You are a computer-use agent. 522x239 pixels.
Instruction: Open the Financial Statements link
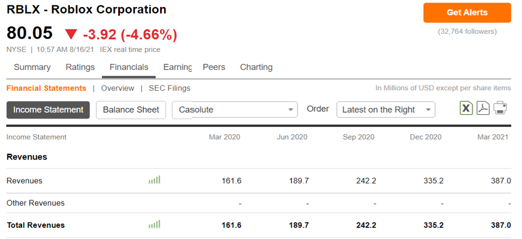point(46,88)
